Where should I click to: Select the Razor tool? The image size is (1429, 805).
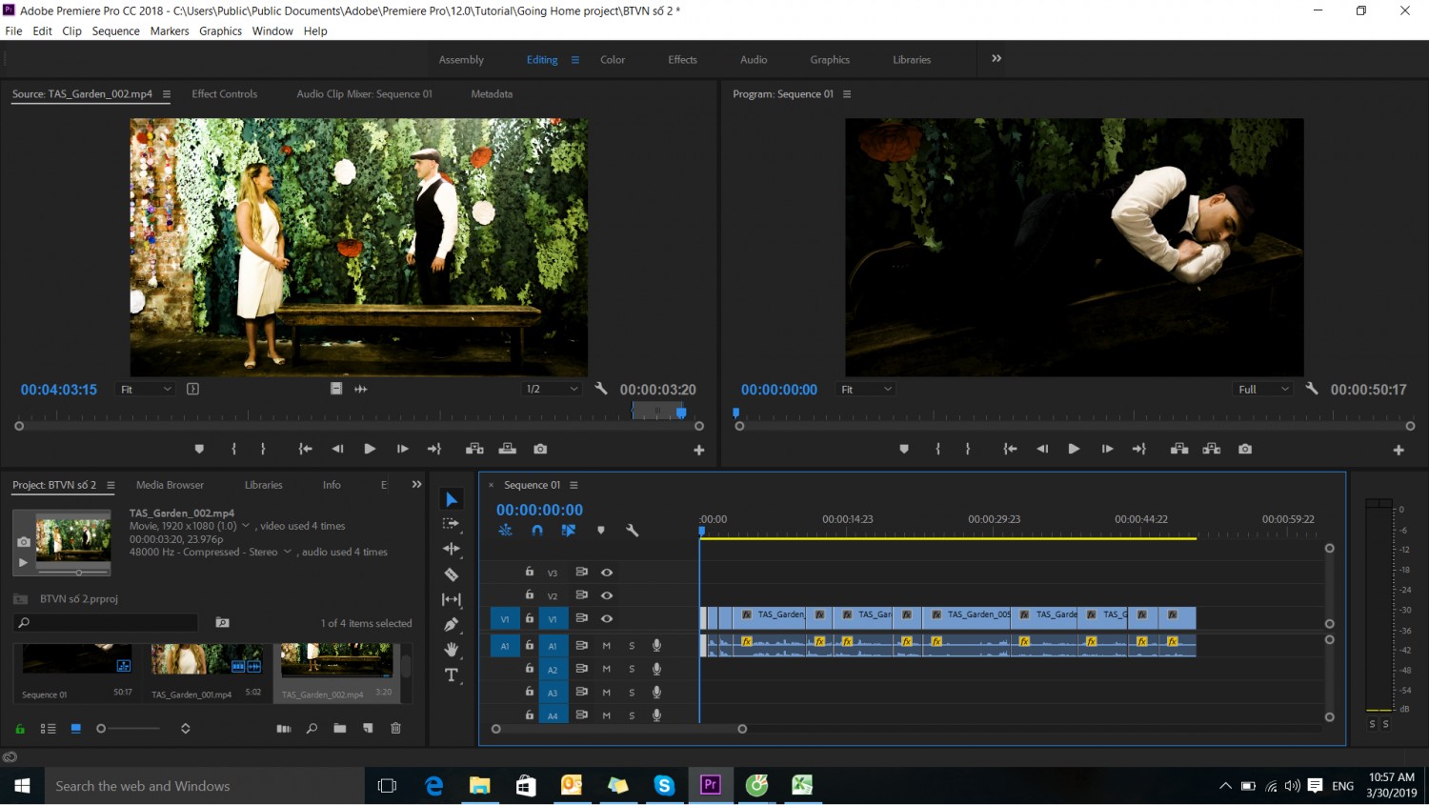pyautogui.click(x=452, y=574)
